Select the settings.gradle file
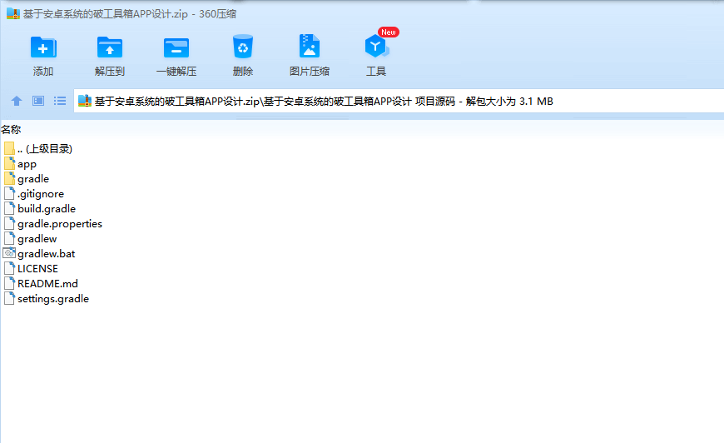 tap(46, 299)
